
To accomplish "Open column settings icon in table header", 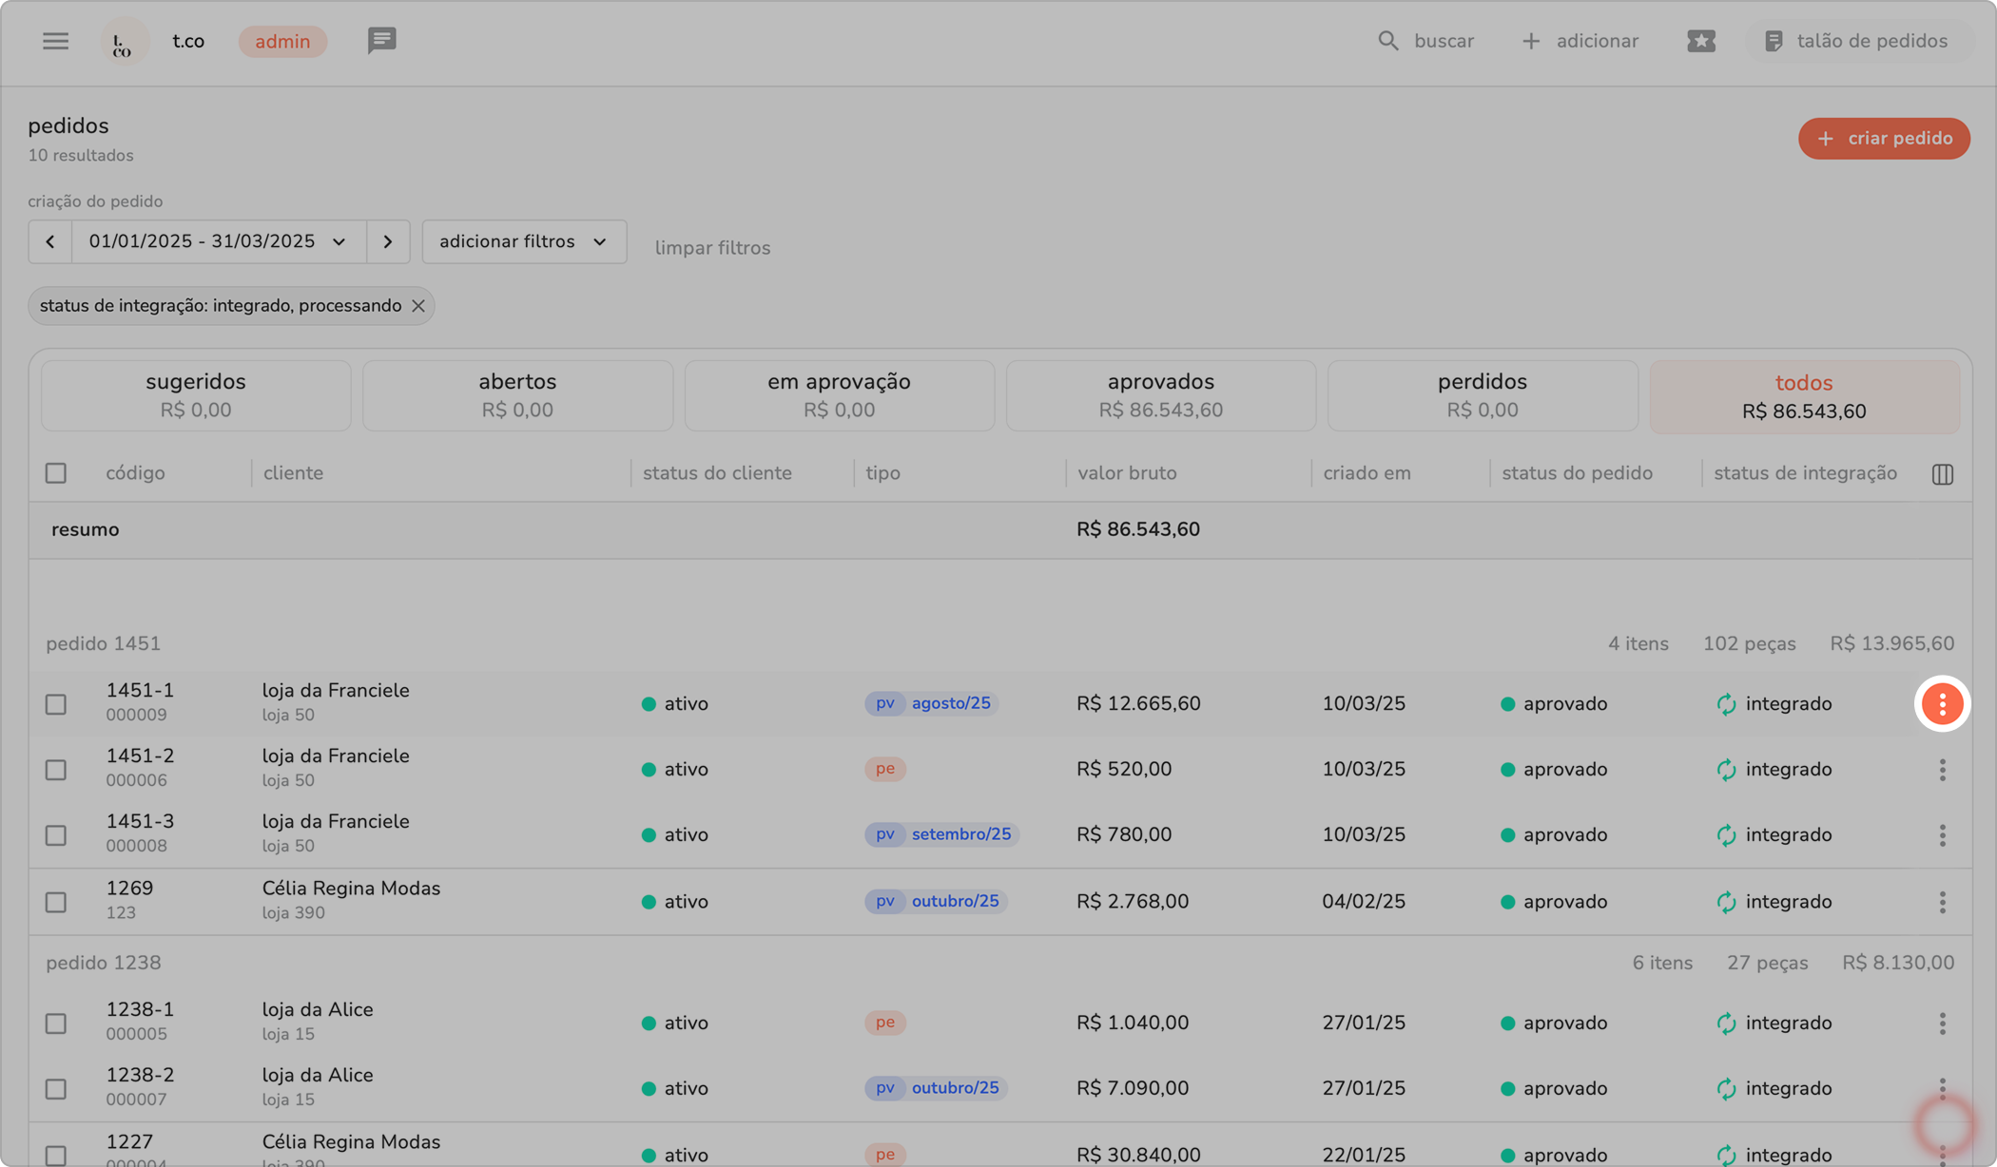I will [x=1943, y=473].
